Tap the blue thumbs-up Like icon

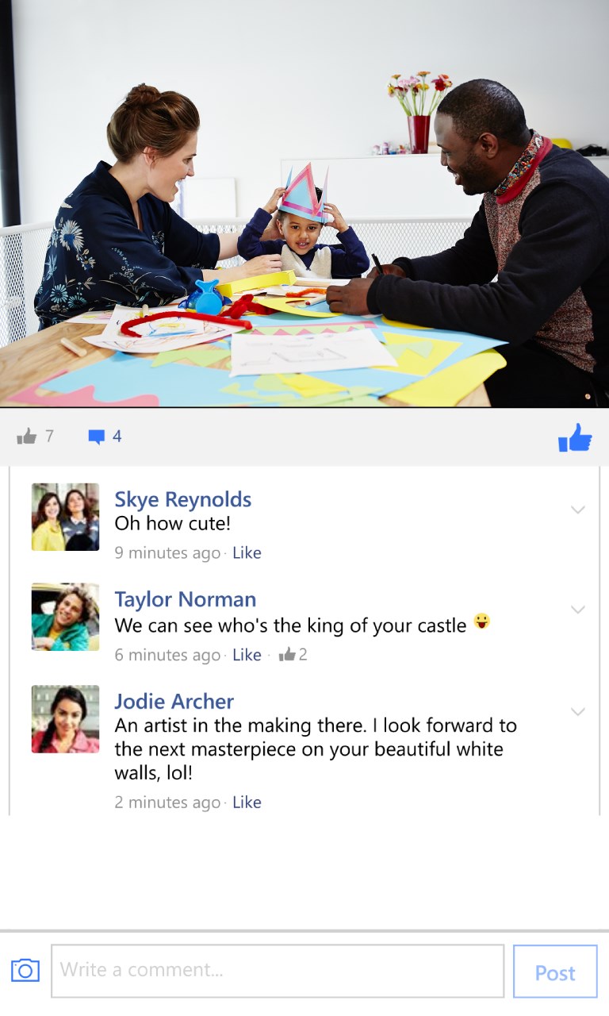click(x=575, y=437)
